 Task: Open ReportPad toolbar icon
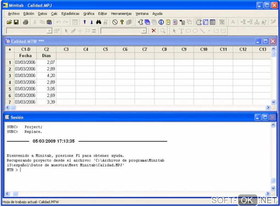pos(175,22)
